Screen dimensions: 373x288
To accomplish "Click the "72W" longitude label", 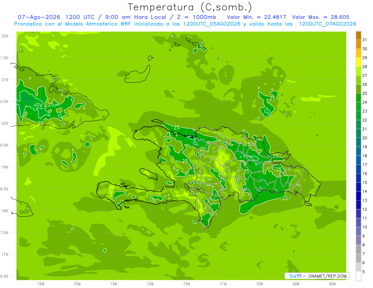I will coord(186,284).
